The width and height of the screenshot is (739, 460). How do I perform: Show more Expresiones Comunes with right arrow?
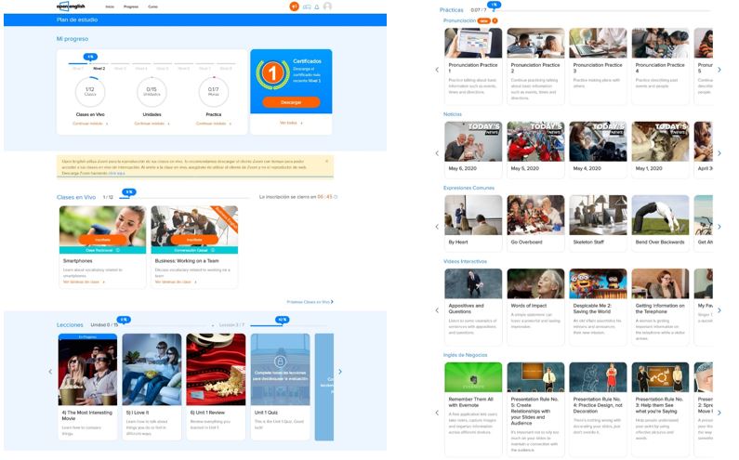[719, 227]
